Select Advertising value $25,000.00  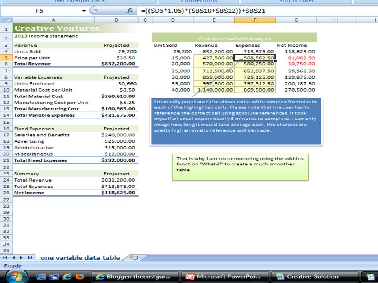point(116,141)
